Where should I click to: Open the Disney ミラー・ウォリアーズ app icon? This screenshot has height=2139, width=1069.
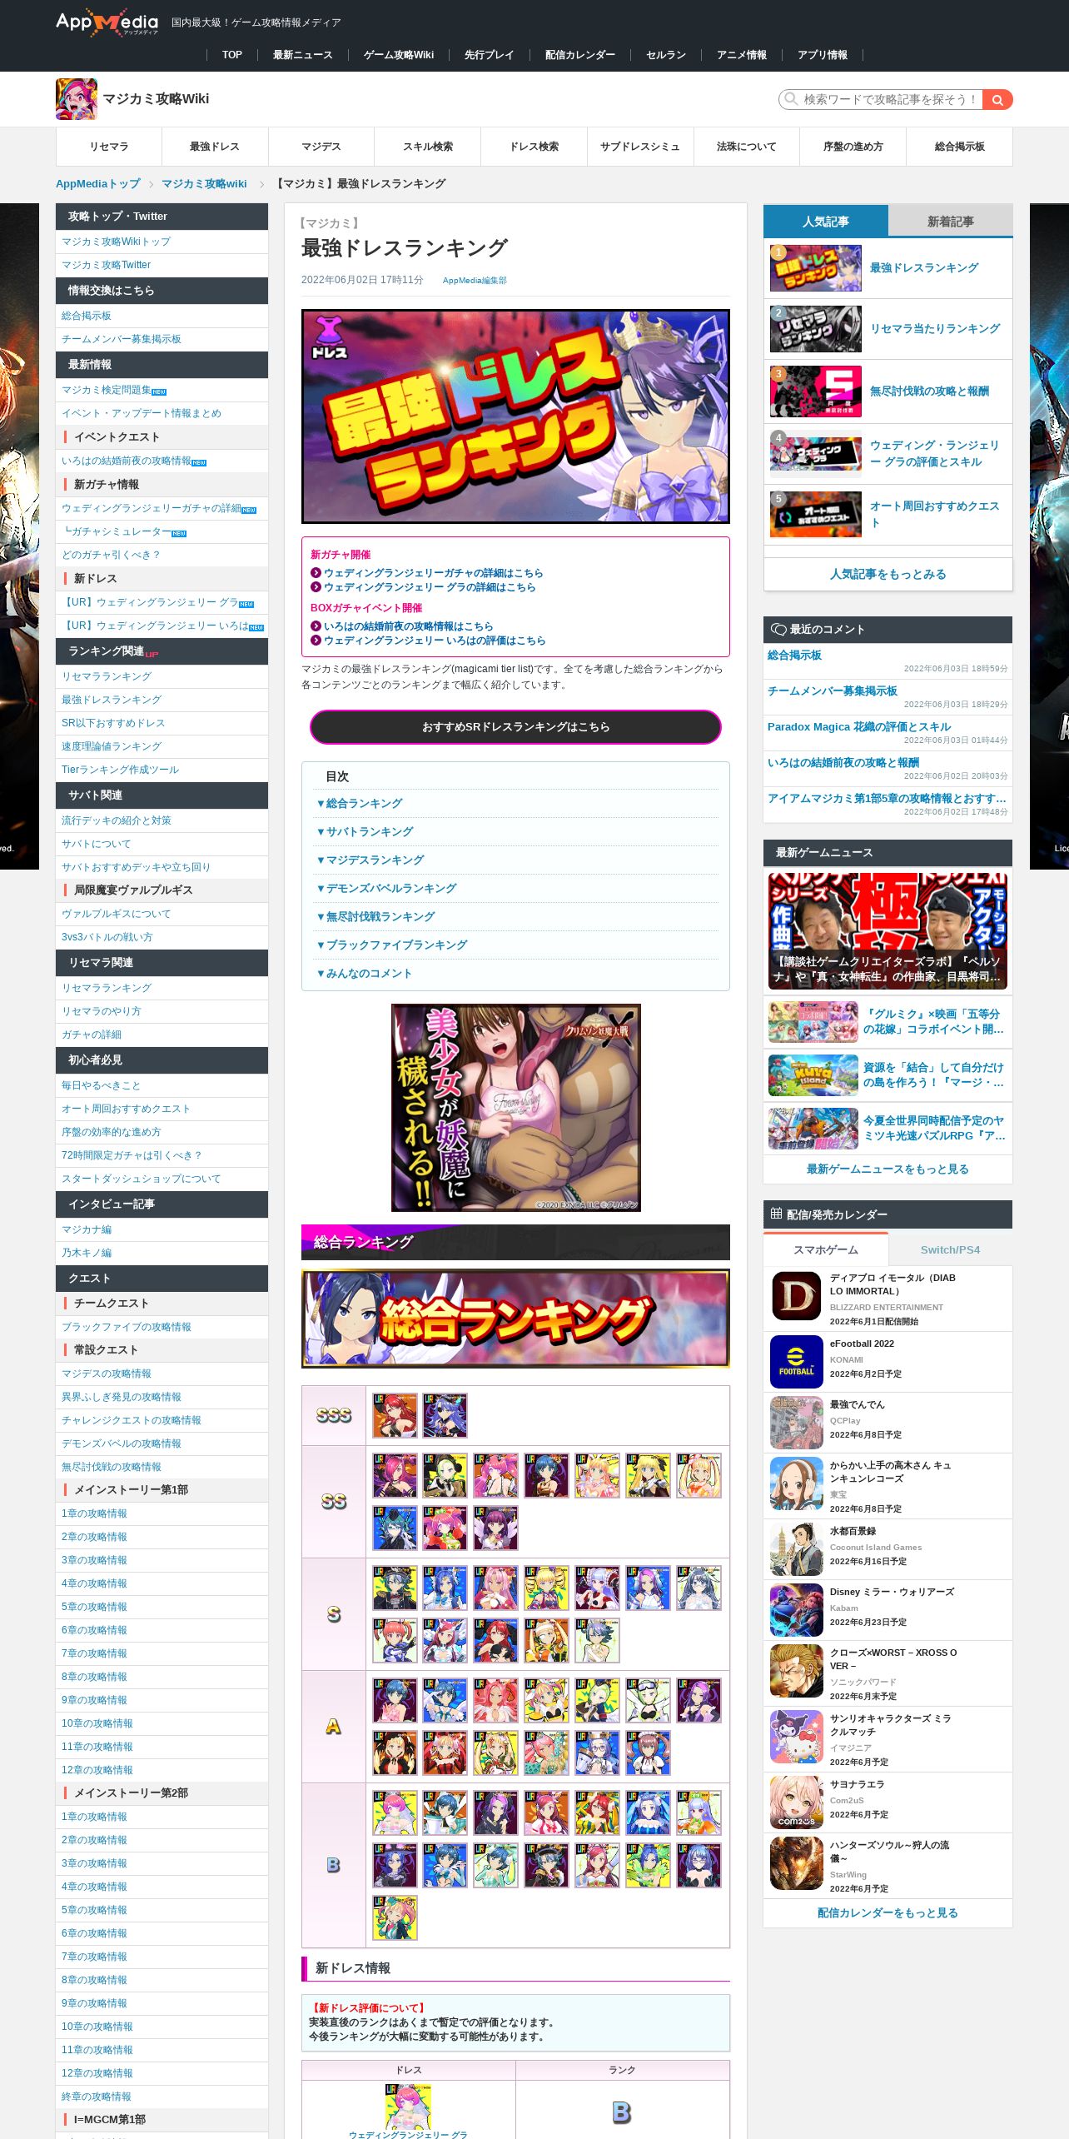[796, 1610]
